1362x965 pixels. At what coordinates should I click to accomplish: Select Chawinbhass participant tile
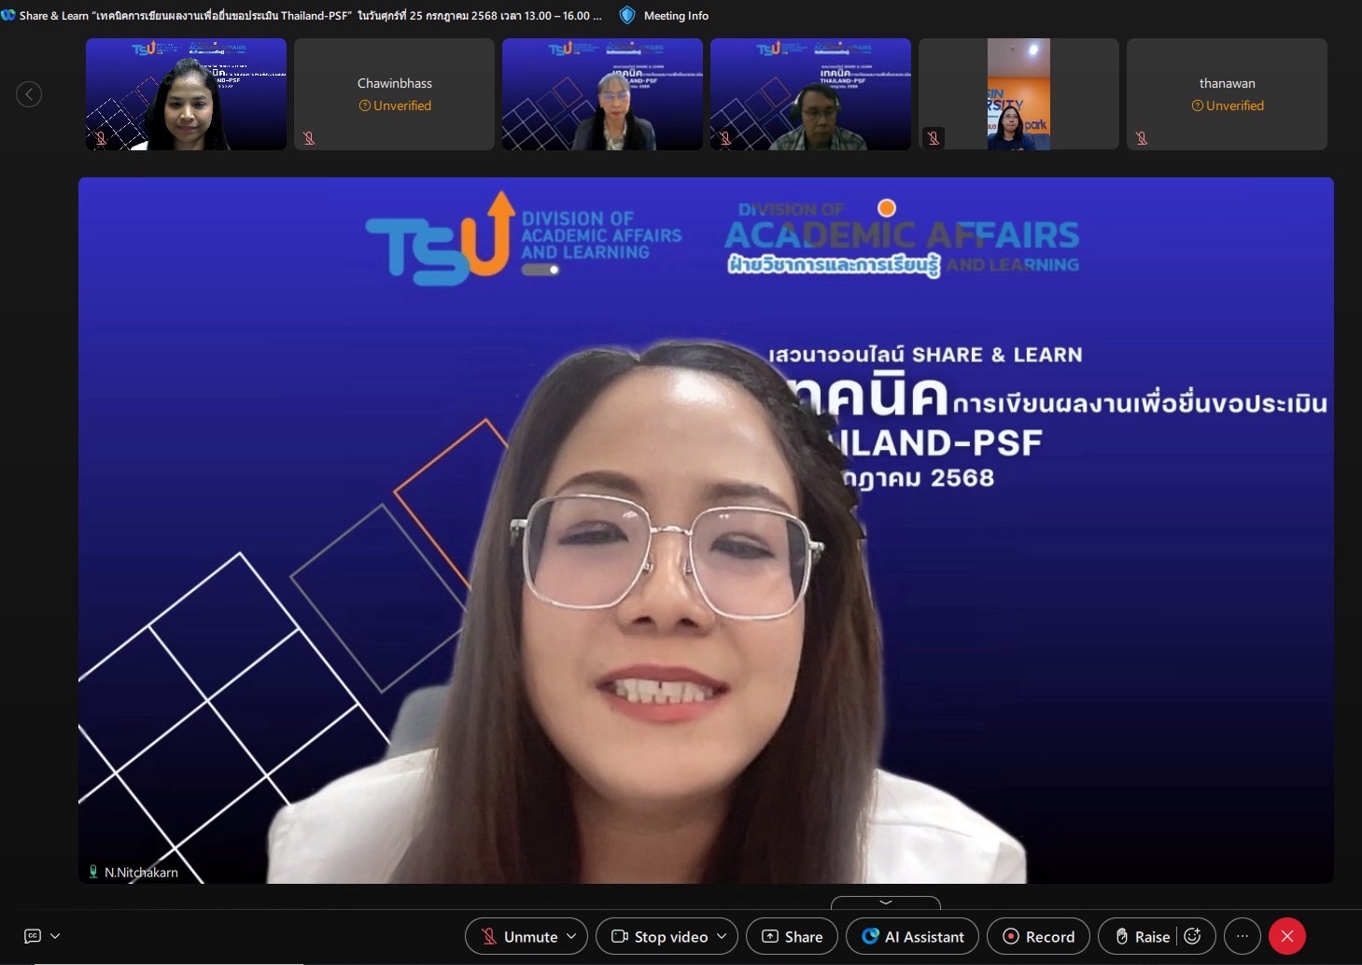tap(394, 94)
